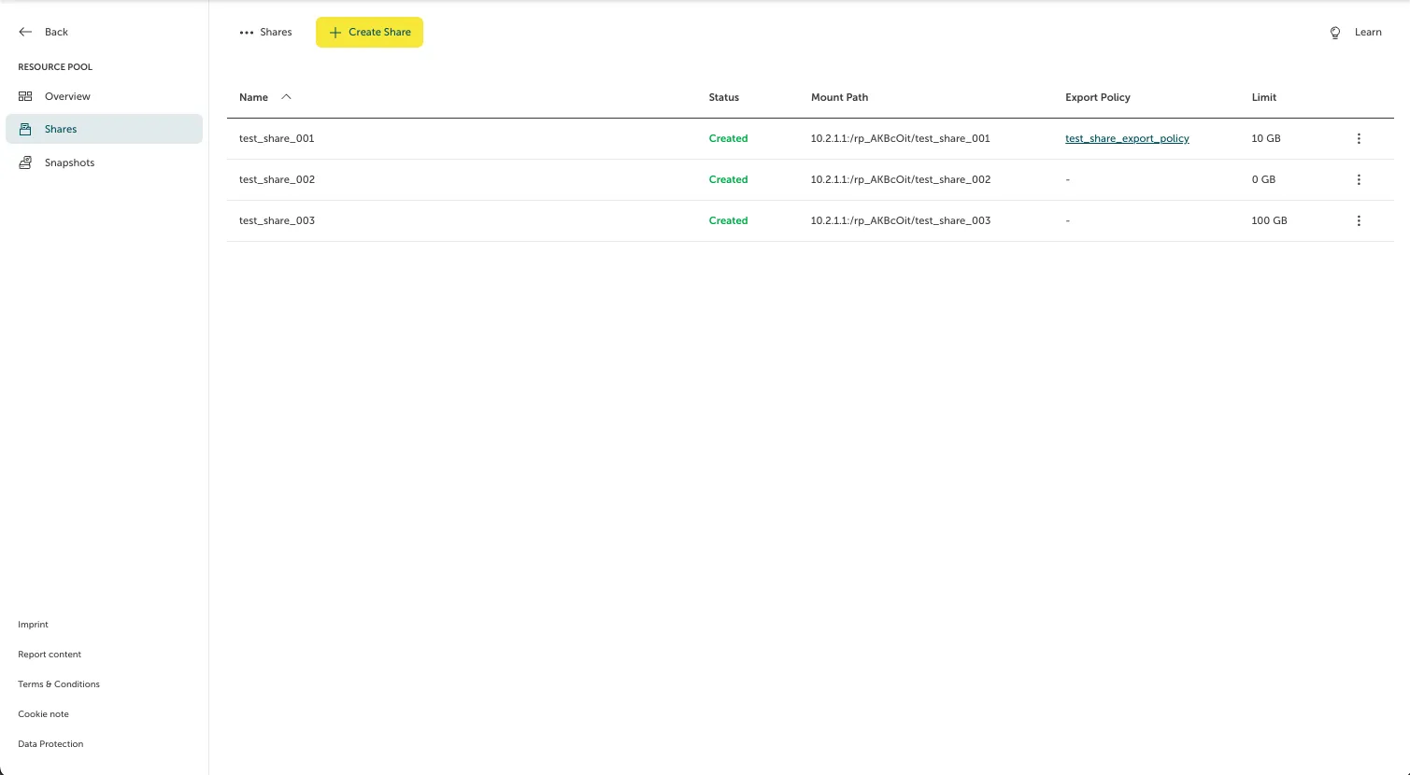Open the Imprint footer link
This screenshot has width=1410, height=775.
33,625
